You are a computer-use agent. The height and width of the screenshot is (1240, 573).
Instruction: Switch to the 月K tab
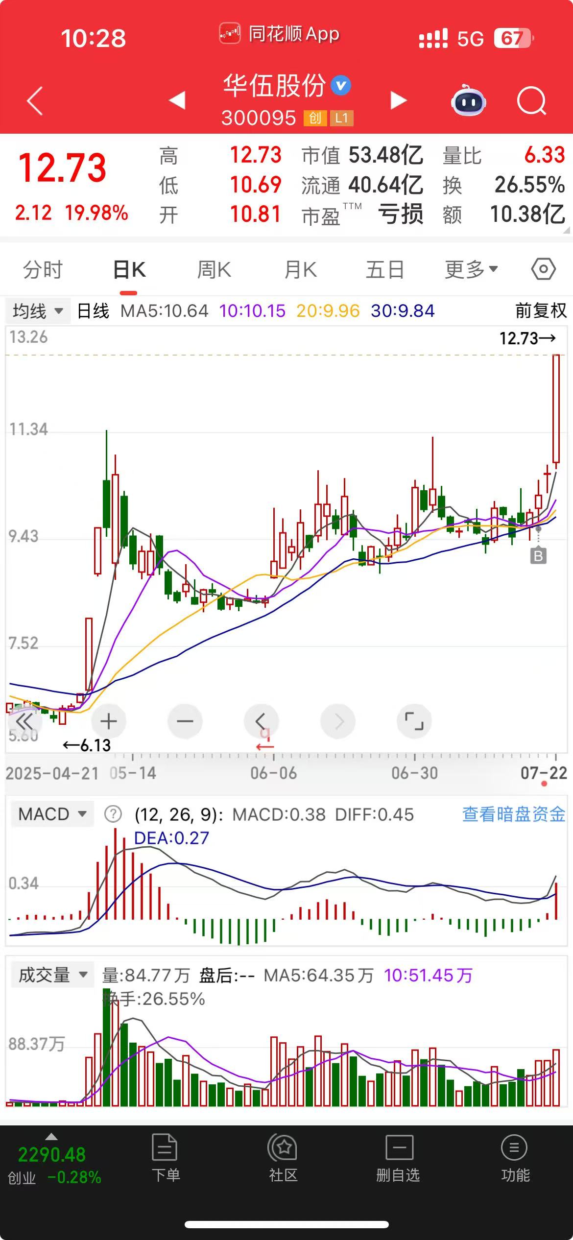point(300,269)
